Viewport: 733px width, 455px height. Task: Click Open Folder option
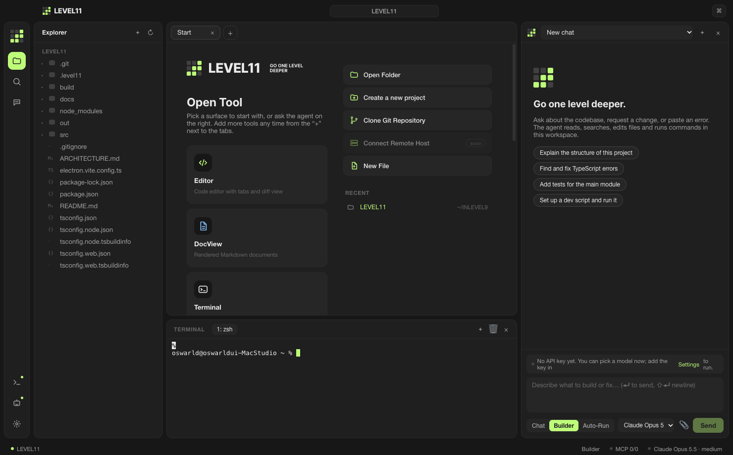tap(418, 75)
